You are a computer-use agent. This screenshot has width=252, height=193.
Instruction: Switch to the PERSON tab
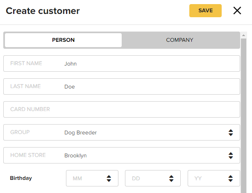point(64,40)
